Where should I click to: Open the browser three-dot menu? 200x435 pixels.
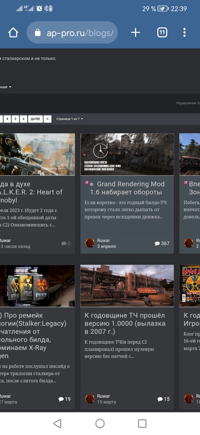pyautogui.click(x=184, y=33)
